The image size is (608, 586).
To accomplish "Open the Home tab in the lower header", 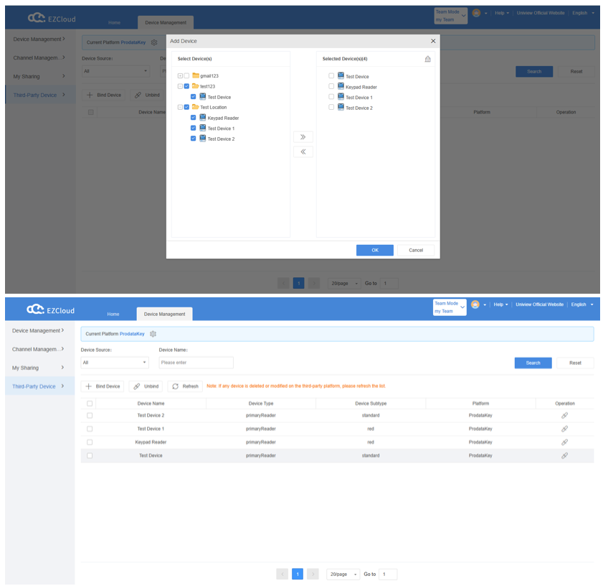I will [x=113, y=314].
